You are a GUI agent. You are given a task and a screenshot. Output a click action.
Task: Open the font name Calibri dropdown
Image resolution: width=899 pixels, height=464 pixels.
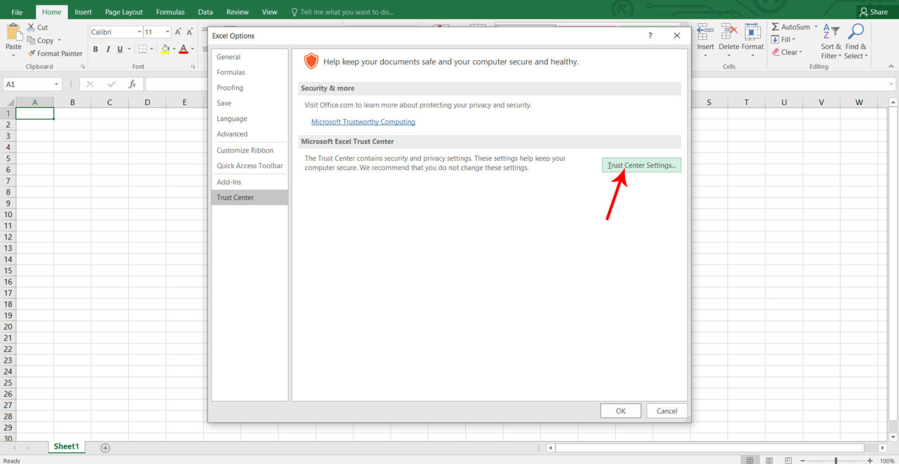pos(139,32)
